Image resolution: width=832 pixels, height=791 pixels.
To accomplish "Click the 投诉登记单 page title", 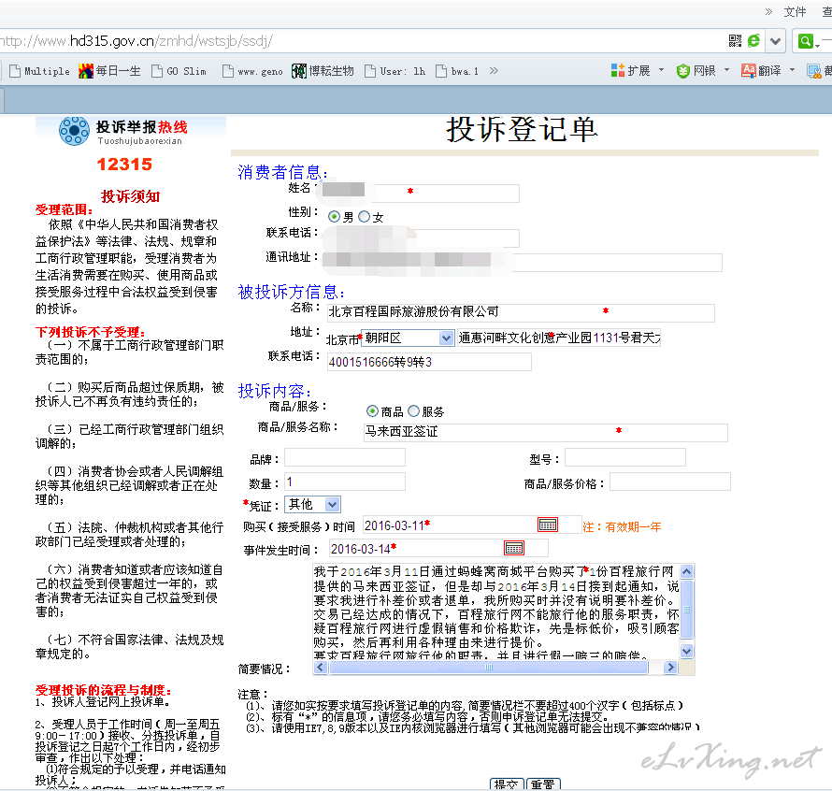I will click(523, 131).
